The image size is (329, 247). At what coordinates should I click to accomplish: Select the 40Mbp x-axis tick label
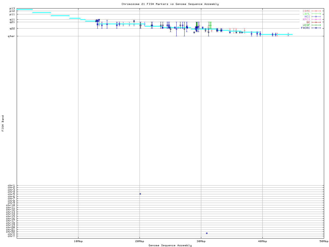pos(262,241)
